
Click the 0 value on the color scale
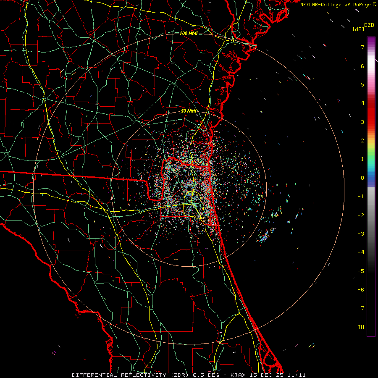tap(362, 178)
